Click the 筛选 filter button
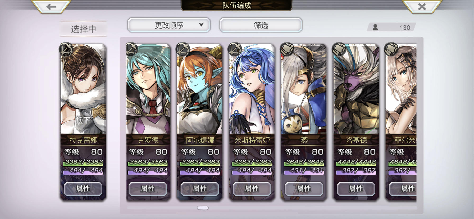The image size is (474, 219). coord(261,25)
